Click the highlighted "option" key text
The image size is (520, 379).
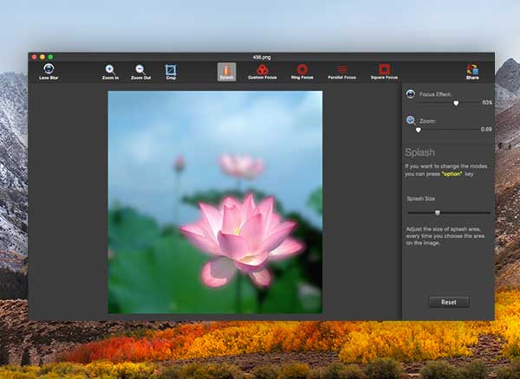[452, 174]
